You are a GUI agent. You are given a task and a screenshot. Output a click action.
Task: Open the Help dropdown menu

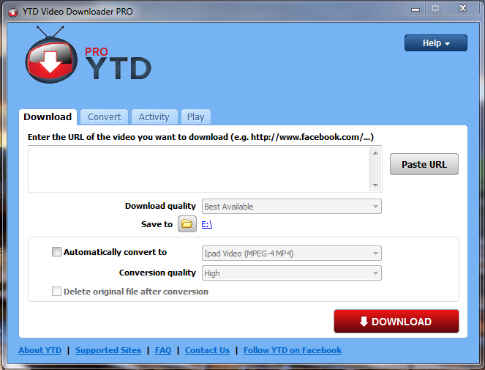coord(435,43)
